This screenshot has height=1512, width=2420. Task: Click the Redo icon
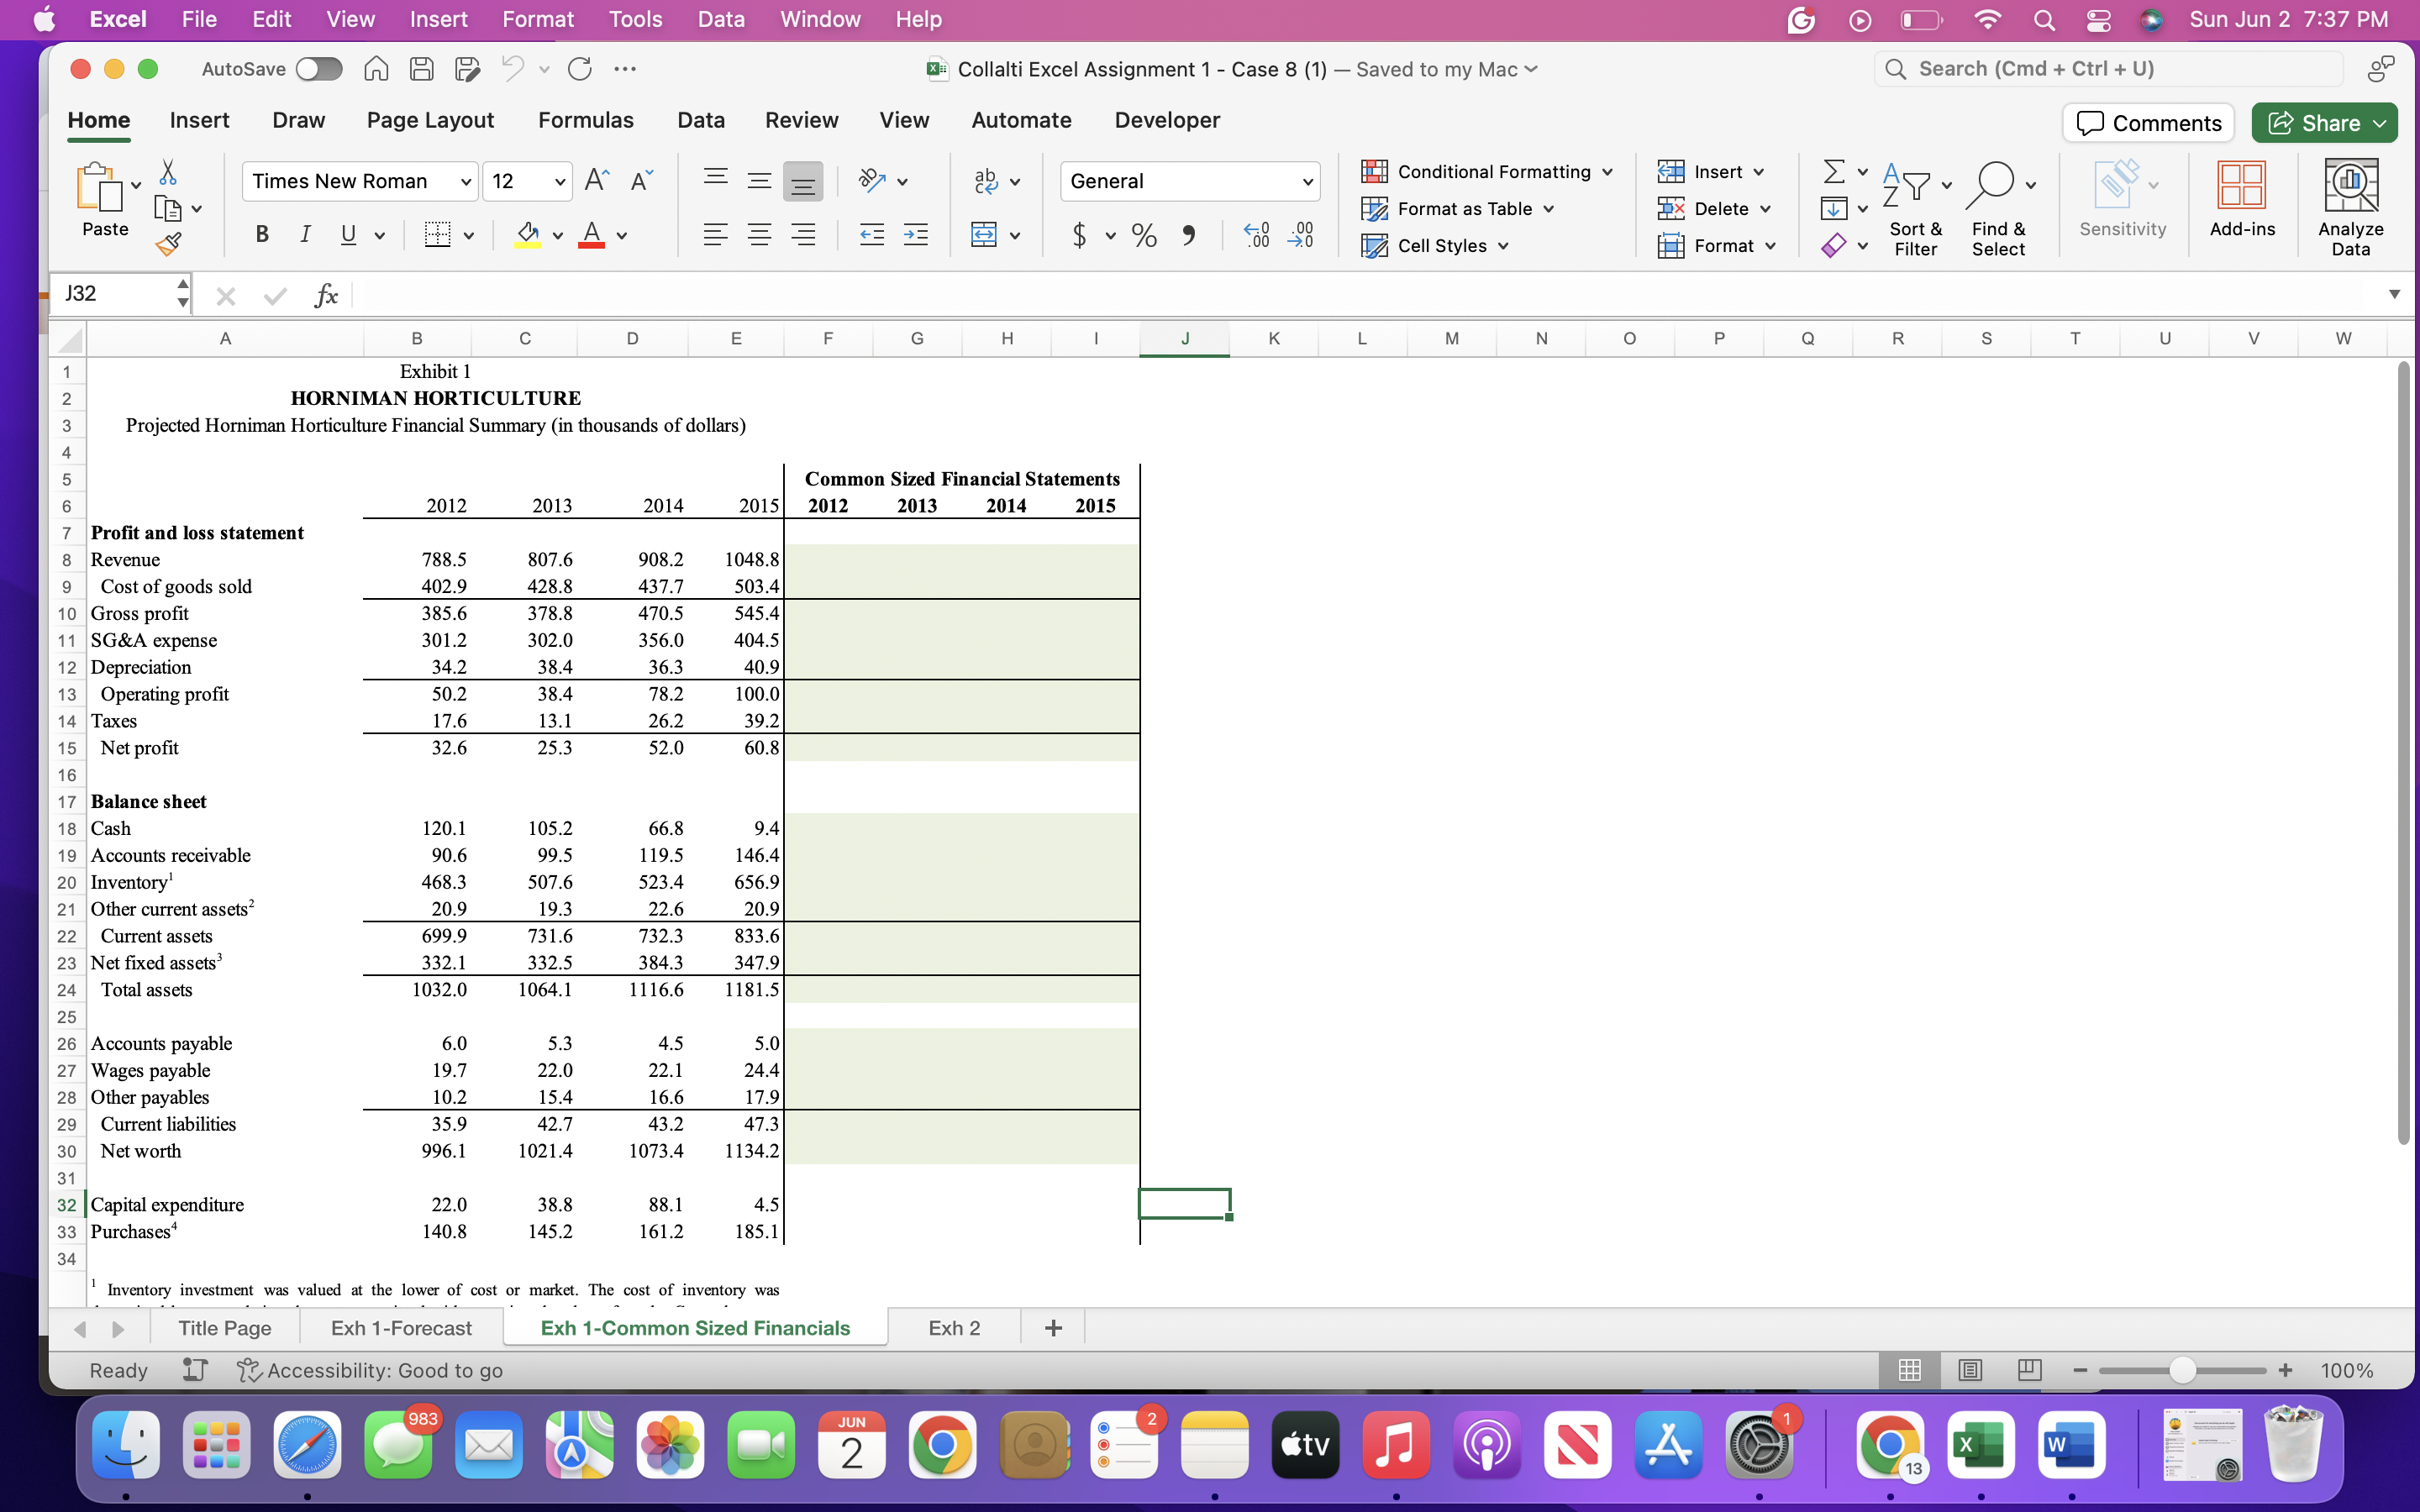click(x=580, y=69)
